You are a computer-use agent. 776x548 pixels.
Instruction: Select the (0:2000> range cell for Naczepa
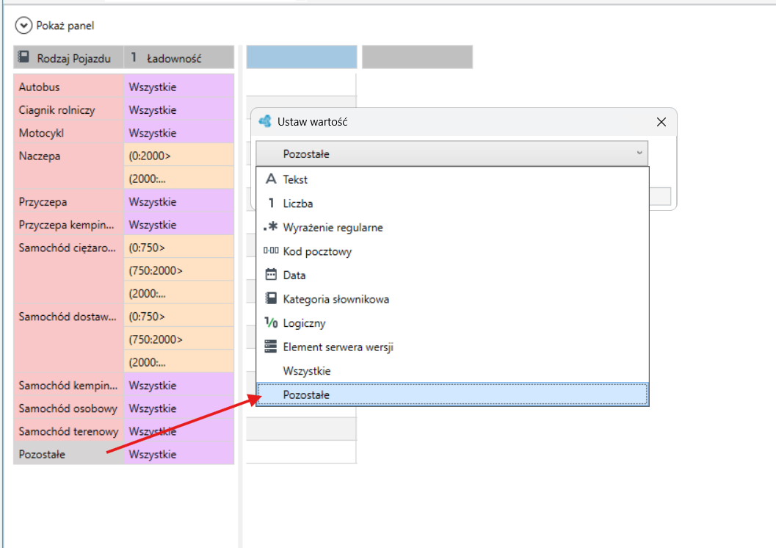click(x=178, y=156)
